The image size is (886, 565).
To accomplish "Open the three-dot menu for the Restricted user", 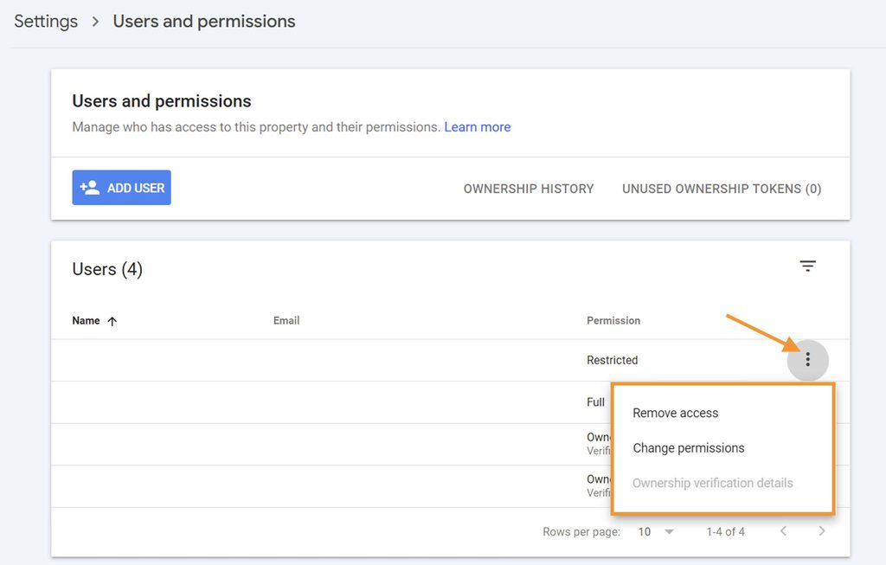I will click(x=807, y=359).
